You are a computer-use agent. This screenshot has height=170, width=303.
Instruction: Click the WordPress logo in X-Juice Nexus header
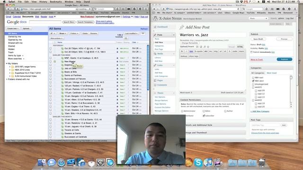coord(156,18)
